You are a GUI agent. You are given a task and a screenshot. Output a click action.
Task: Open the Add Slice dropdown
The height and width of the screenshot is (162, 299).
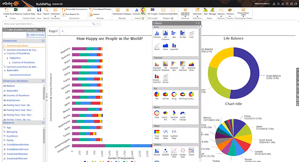click(x=197, y=12)
